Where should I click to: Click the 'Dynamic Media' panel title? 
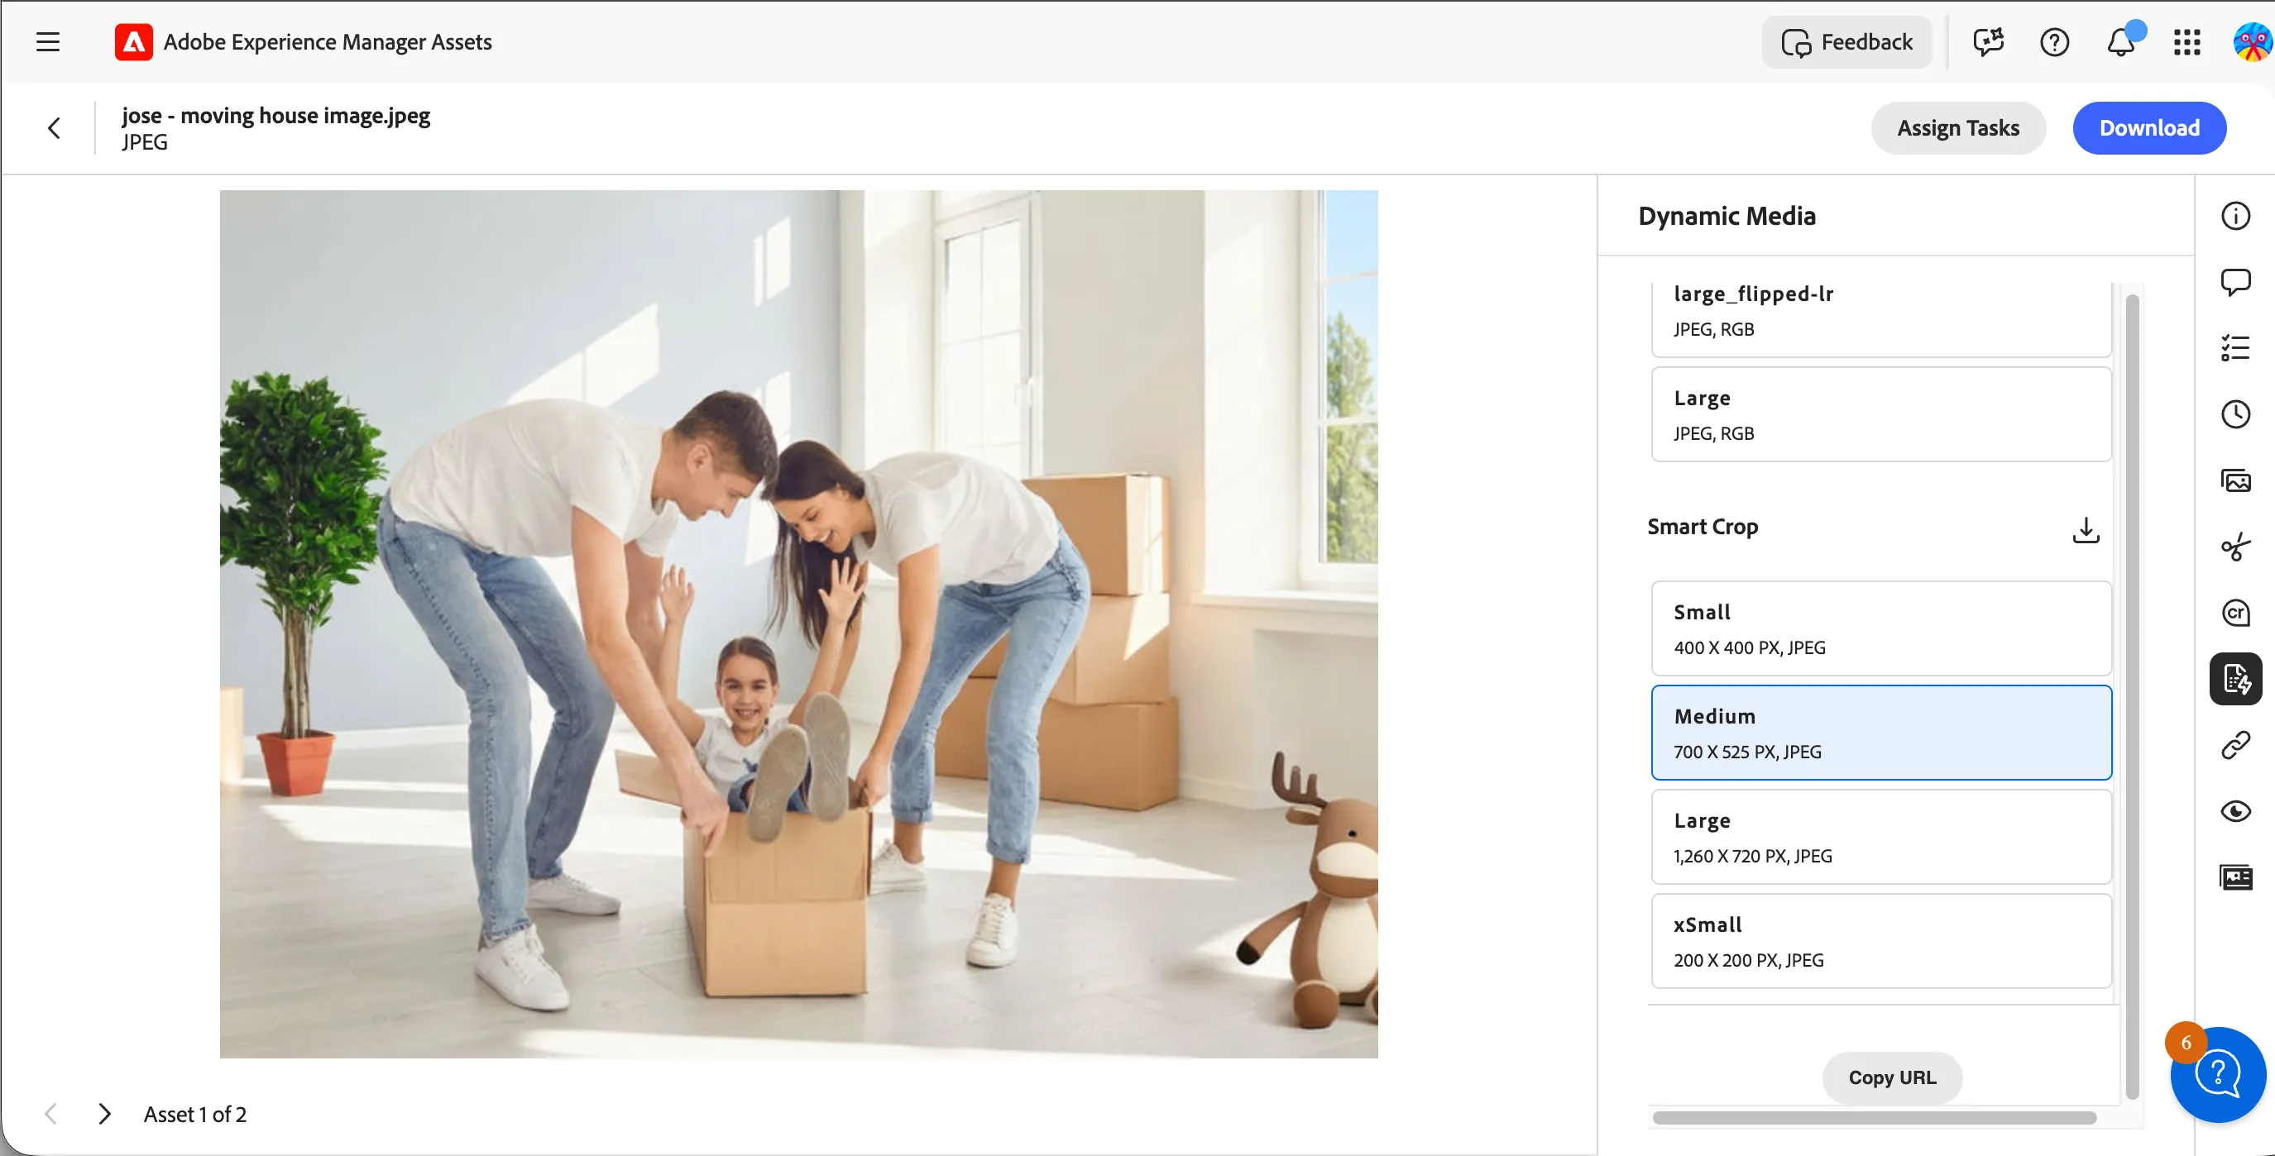pyautogui.click(x=1727, y=216)
